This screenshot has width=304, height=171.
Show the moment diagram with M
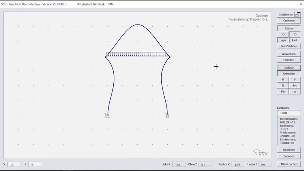pyautogui.click(x=283, y=80)
